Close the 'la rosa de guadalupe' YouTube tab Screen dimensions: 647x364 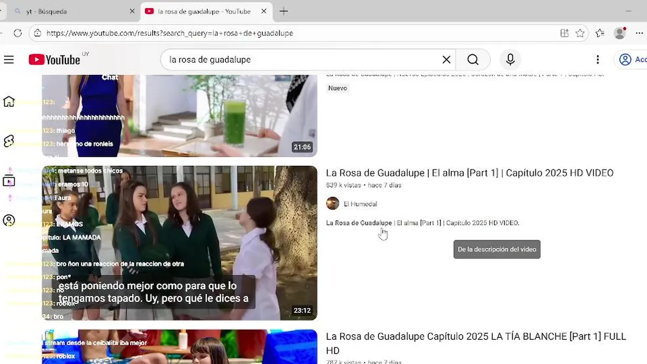click(x=264, y=11)
